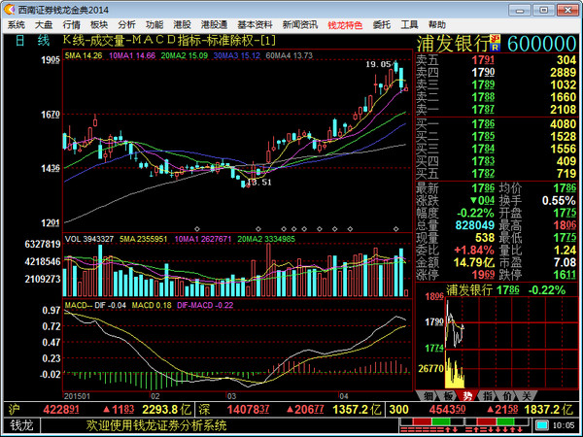Click the MACD indicator label in chart
Viewport: 583px width, 437px height.
point(76,305)
